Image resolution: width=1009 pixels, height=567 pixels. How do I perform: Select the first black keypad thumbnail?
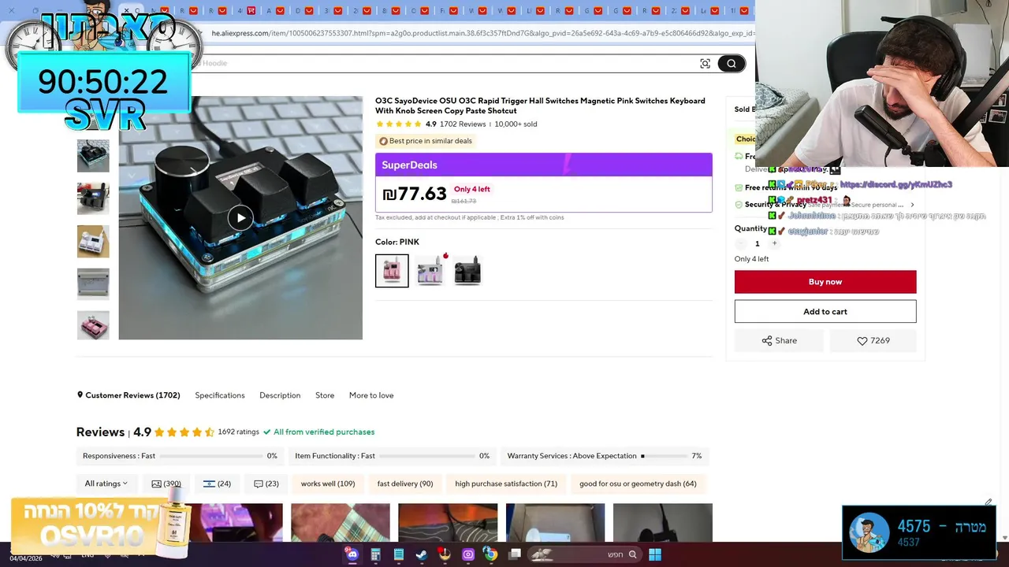coord(93,156)
